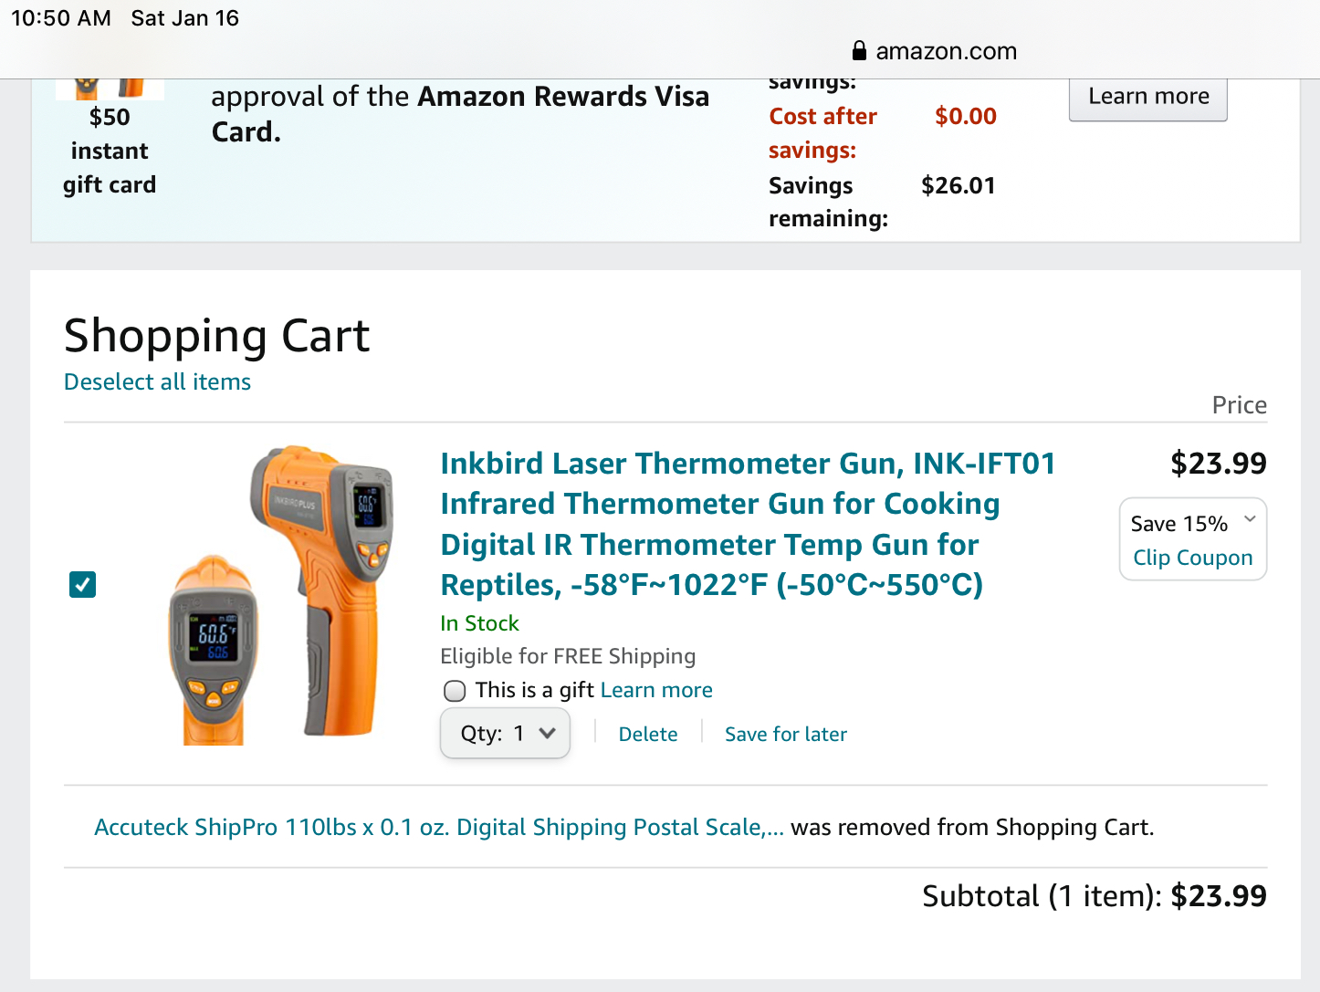The height and width of the screenshot is (992, 1320).
Task: Click the padlock icon beside amazon.com
Action: pos(858,50)
